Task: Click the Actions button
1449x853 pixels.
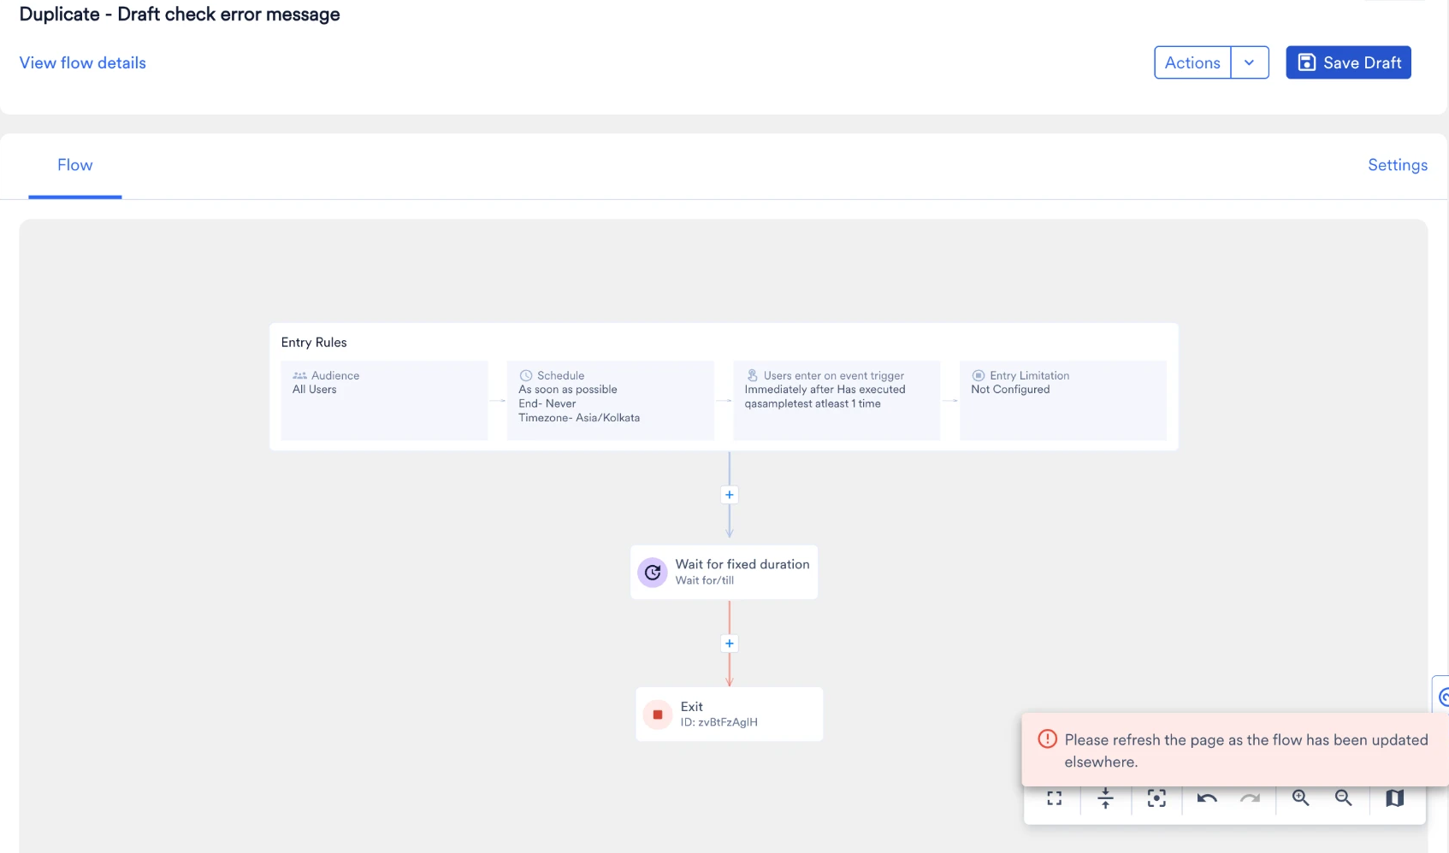Action: (x=1192, y=62)
